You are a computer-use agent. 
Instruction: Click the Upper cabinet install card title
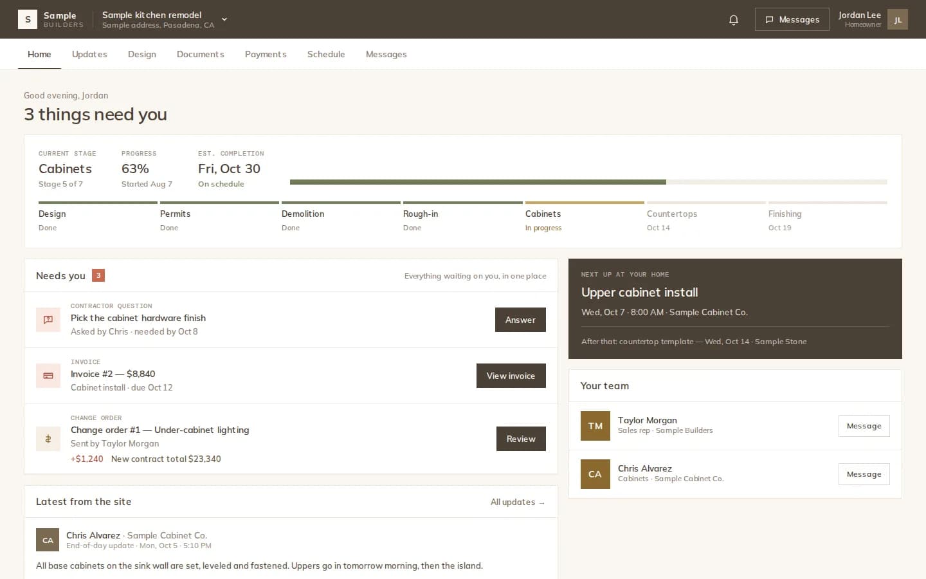(x=640, y=292)
